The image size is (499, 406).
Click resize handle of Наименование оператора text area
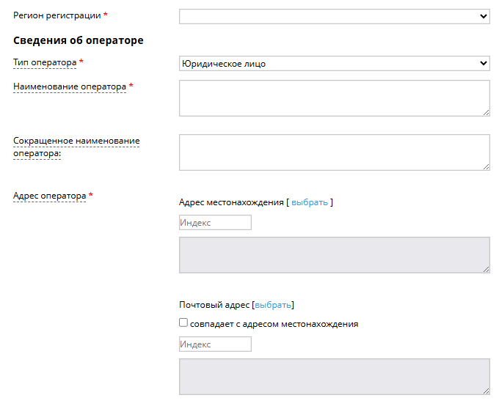[x=486, y=113]
